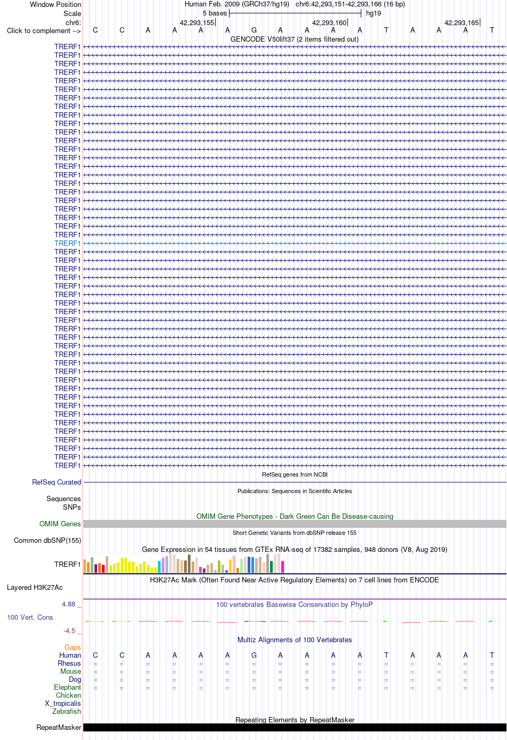The height and width of the screenshot is (740, 507).
Task: Click the blue PhyloP conservation peak
Action: pyautogui.click(x=254, y=621)
